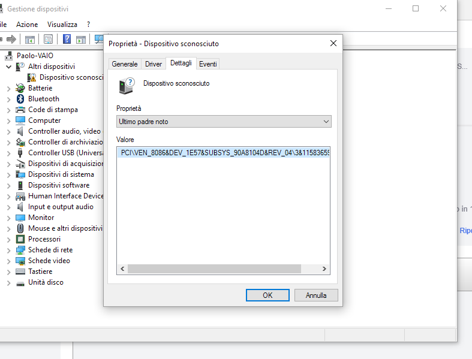Click the blue Help toolbar icon
Screen dimensions: 472x359
67,40
